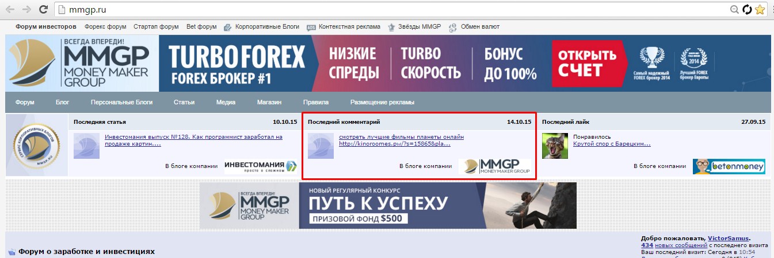This screenshot has width=774, height=258.
Task: Click the Инвестомания company blog logo
Action: click(x=261, y=166)
